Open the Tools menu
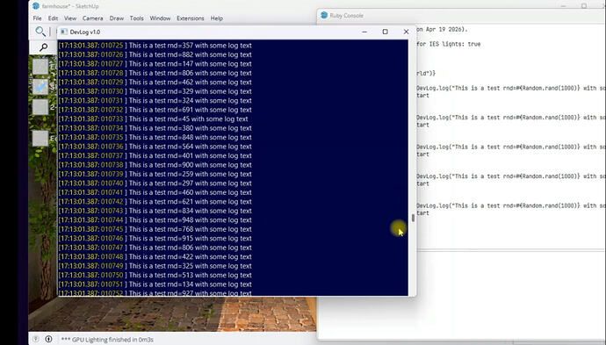 (x=136, y=18)
